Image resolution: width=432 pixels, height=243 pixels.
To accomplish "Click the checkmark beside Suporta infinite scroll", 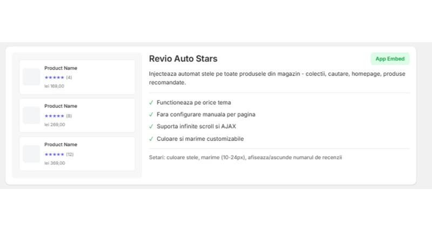I will [151, 126].
